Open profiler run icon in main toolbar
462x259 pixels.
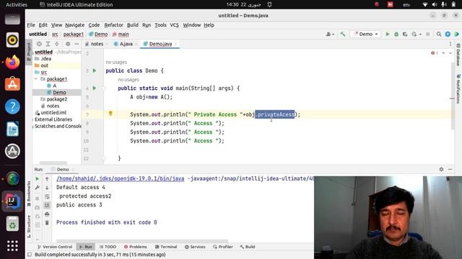414,34
